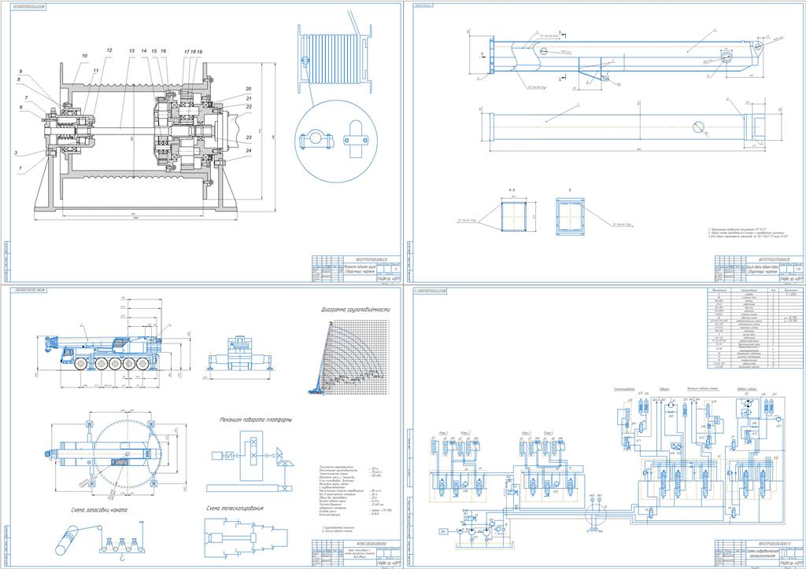This screenshot has width=806, height=569.
Task: Click part callout number 11 on winch drawing
Action: point(95,71)
